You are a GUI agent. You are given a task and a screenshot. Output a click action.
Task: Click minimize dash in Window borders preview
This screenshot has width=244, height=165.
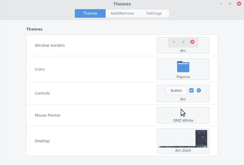174,42
